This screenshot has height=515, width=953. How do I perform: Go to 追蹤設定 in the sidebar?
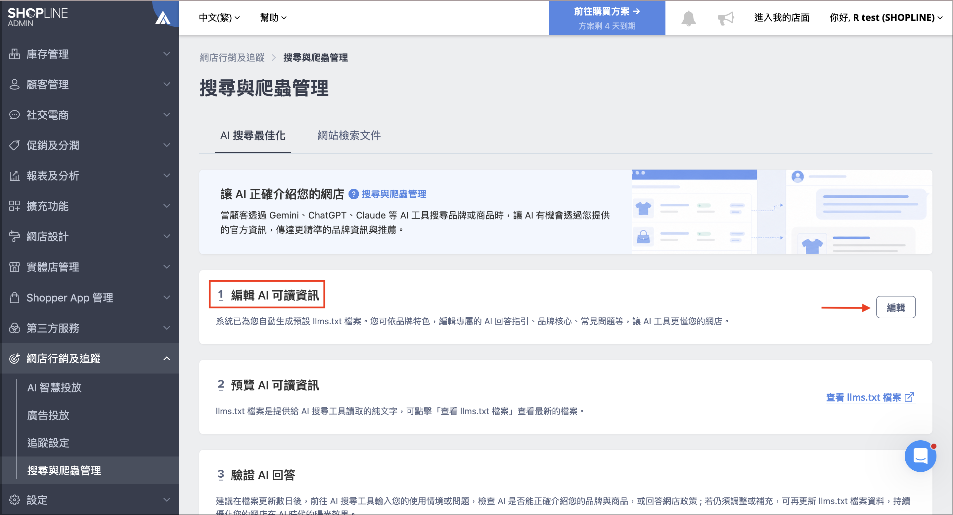pos(48,443)
